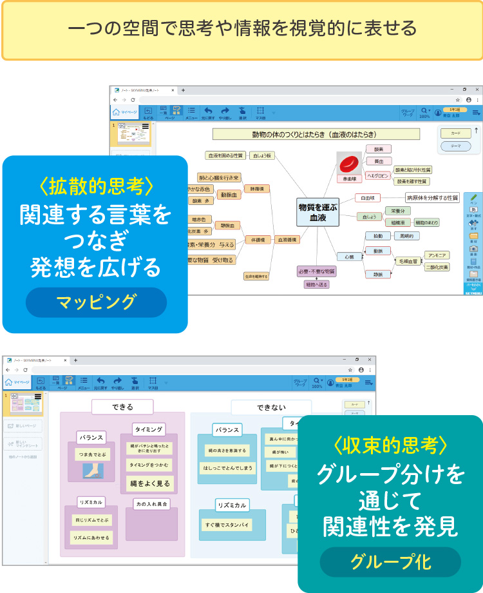Select 病原体を分解する性質 node
Image resolution: width=483 pixels, height=593 pixels.
pos(432,198)
